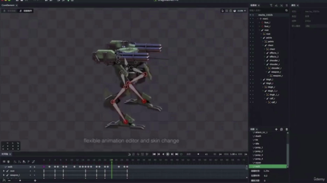Viewport: 327px width, 183px height.
Task: Switch to the armature mode tab in viewport
Action: [x=10, y=11]
